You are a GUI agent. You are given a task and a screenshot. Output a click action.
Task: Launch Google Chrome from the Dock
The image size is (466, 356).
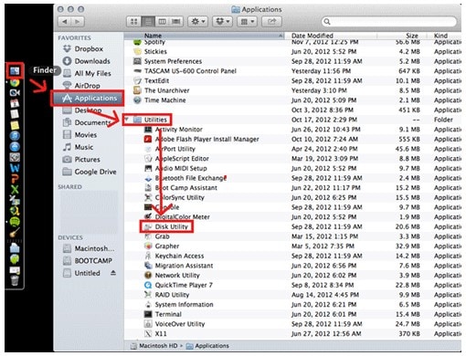(x=15, y=82)
